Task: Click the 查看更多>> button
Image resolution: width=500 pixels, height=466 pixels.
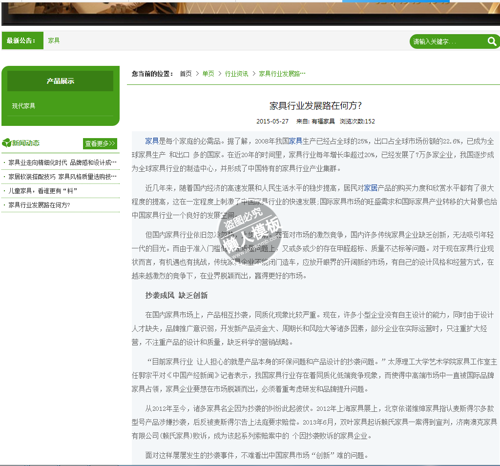Action: tap(100, 143)
